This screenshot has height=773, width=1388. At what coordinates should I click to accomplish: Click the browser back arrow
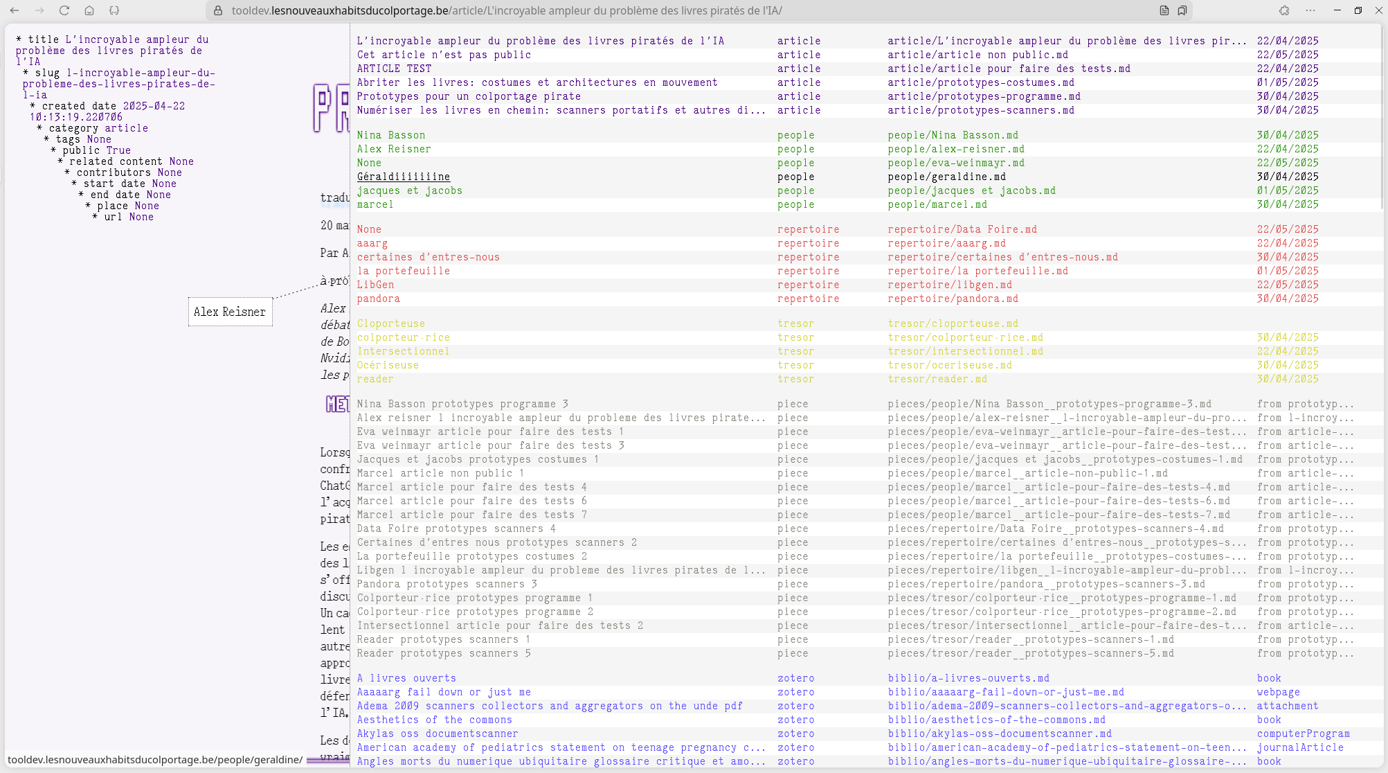[x=15, y=10]
